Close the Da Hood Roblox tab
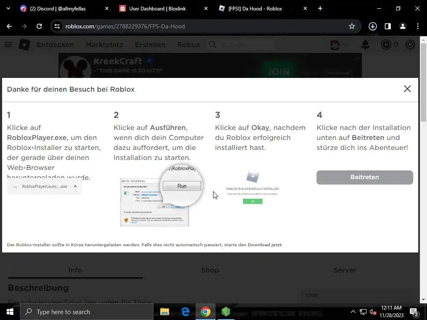The width and height of the screenshot is (427, 320). 305,9
